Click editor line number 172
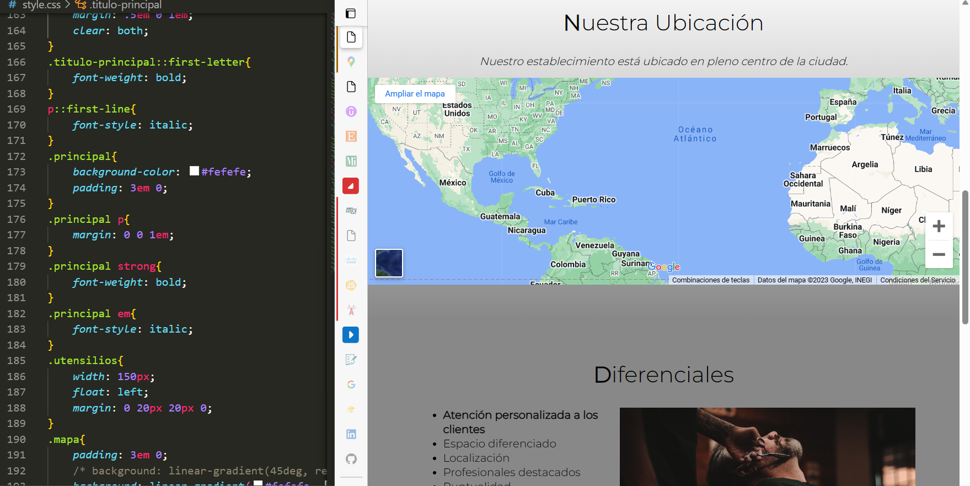This screenshot has height=486, width=970. [17, 156]
